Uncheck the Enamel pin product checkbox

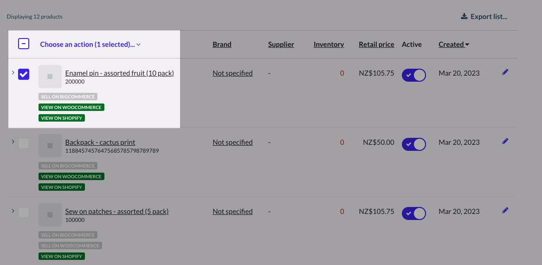tap(24, 74)
